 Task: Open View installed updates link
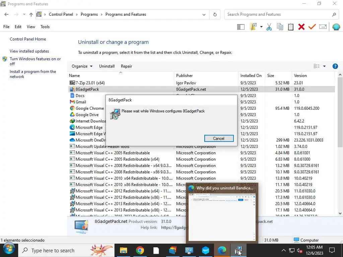(29, 51)
